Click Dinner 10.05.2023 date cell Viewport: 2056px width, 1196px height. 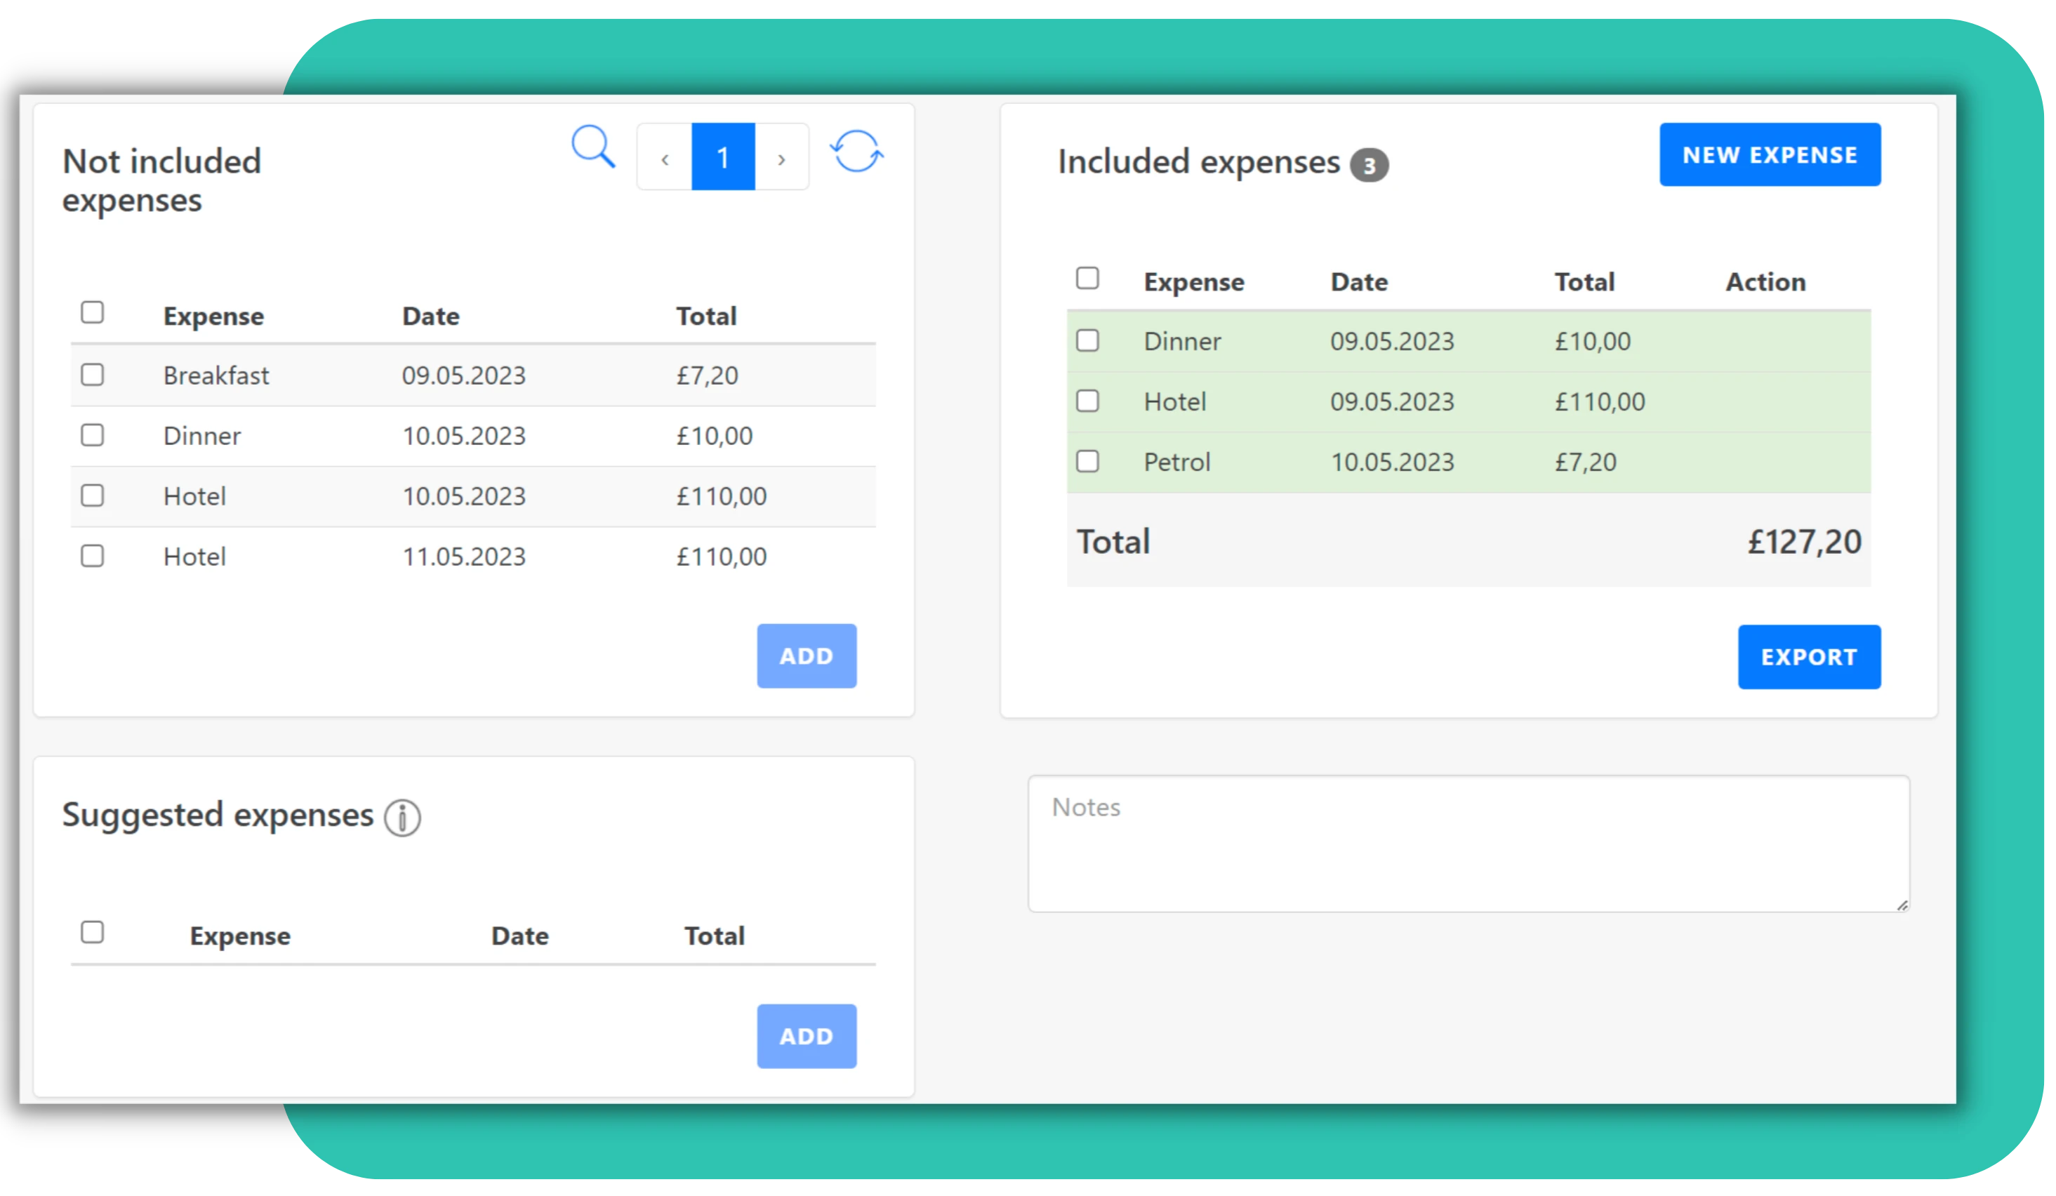[463, 436]
